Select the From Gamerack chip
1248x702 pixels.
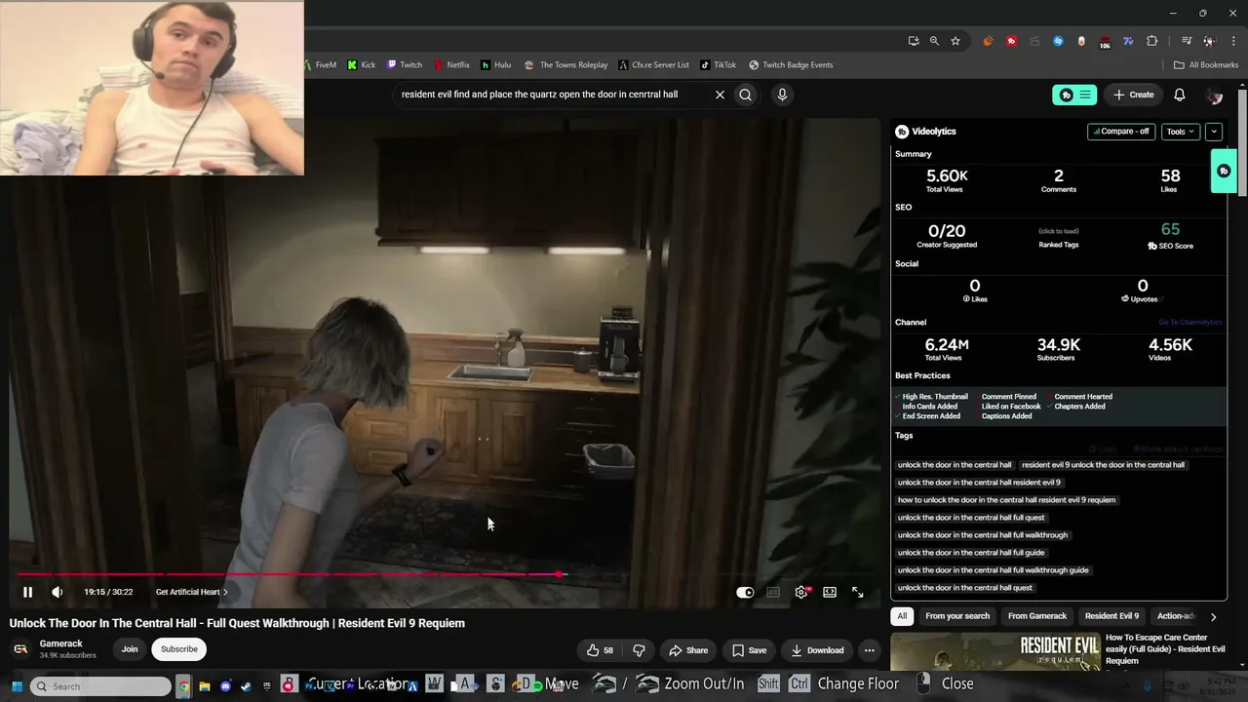point(1037,616)
